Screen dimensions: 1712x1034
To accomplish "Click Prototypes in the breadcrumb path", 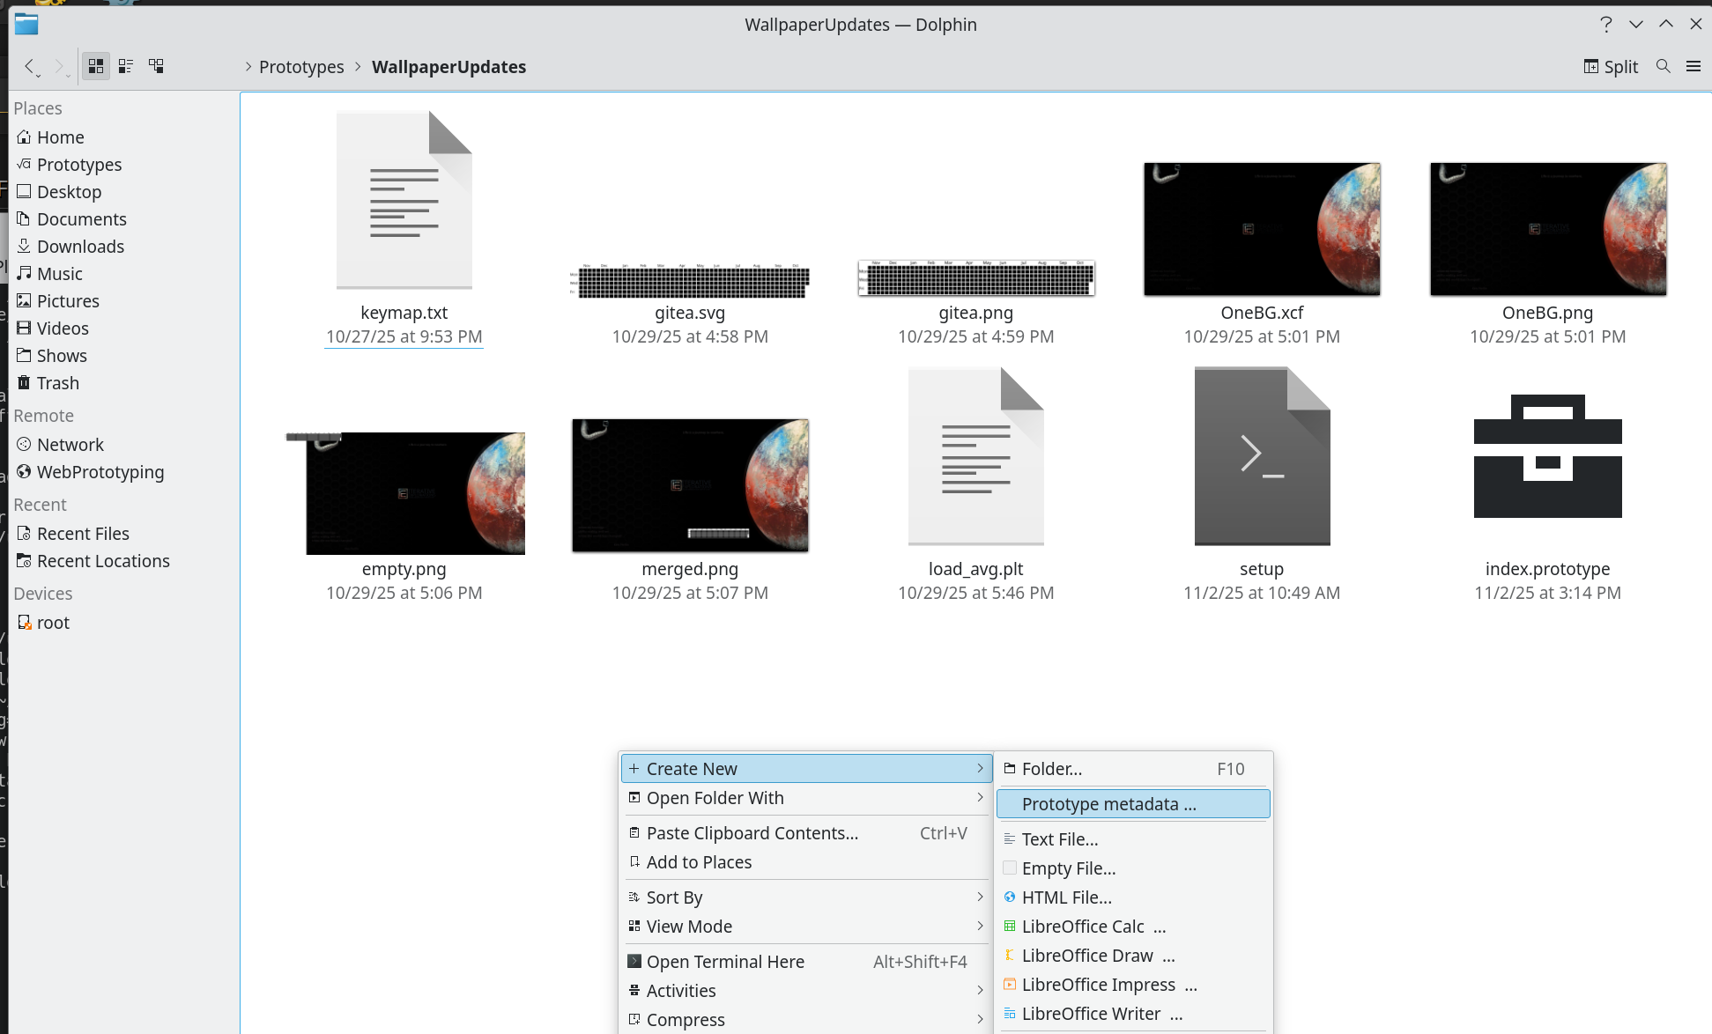I will 301,67.
